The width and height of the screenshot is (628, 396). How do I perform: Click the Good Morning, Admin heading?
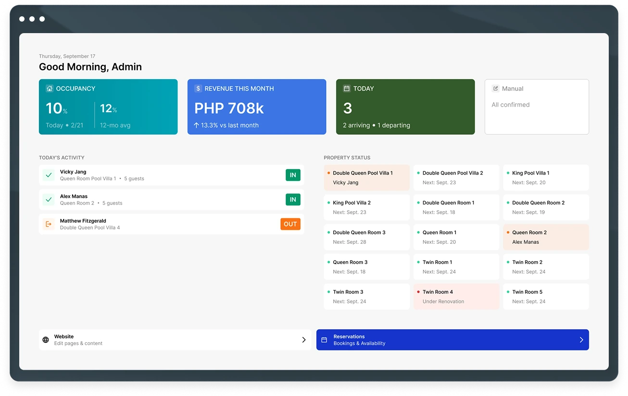click(x=90, y=67)
